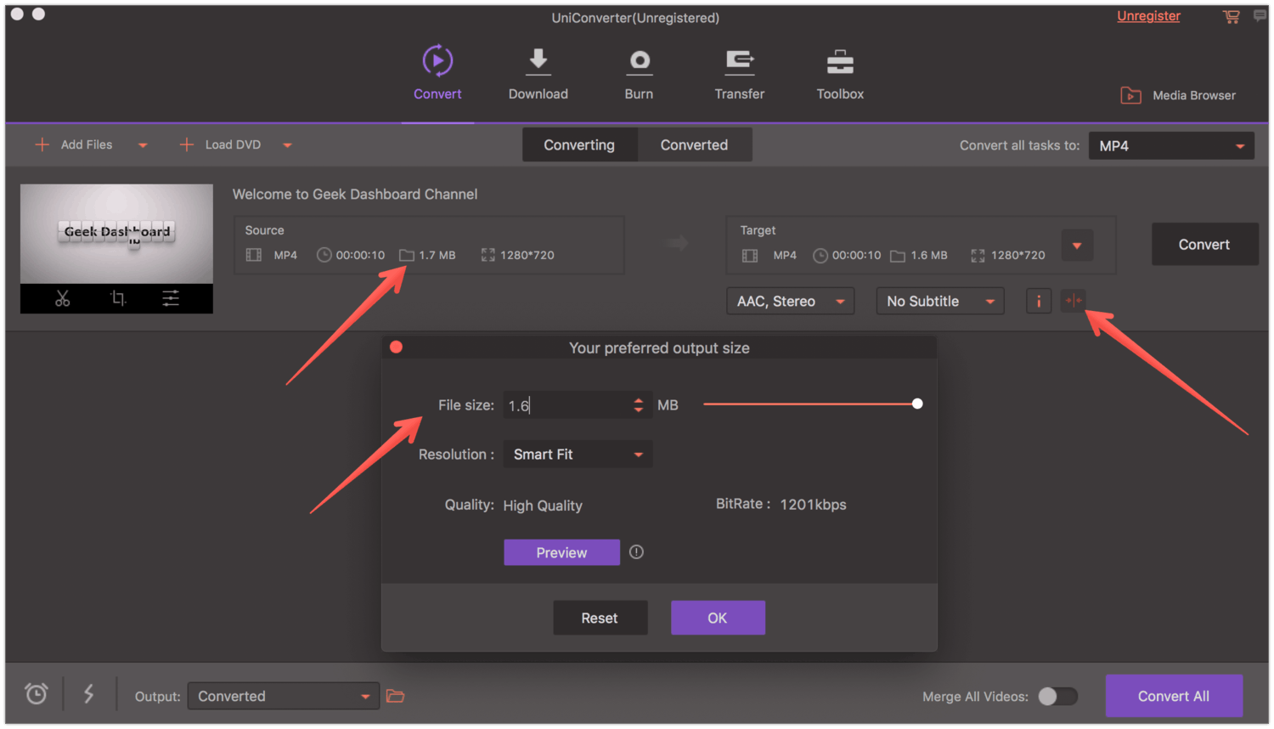Click the lightning bolt icon near Output
1274x729 pixels.
click(88, 694)
